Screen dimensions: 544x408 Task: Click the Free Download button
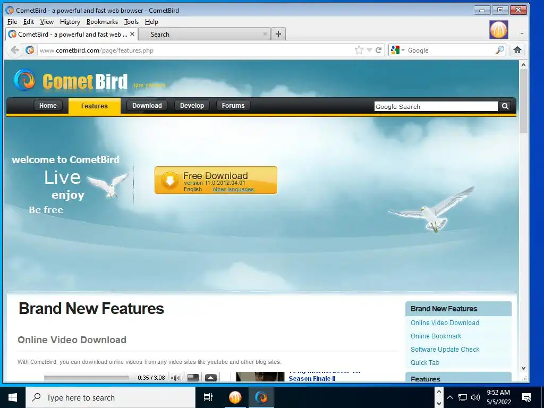click(x=216, y=180)
